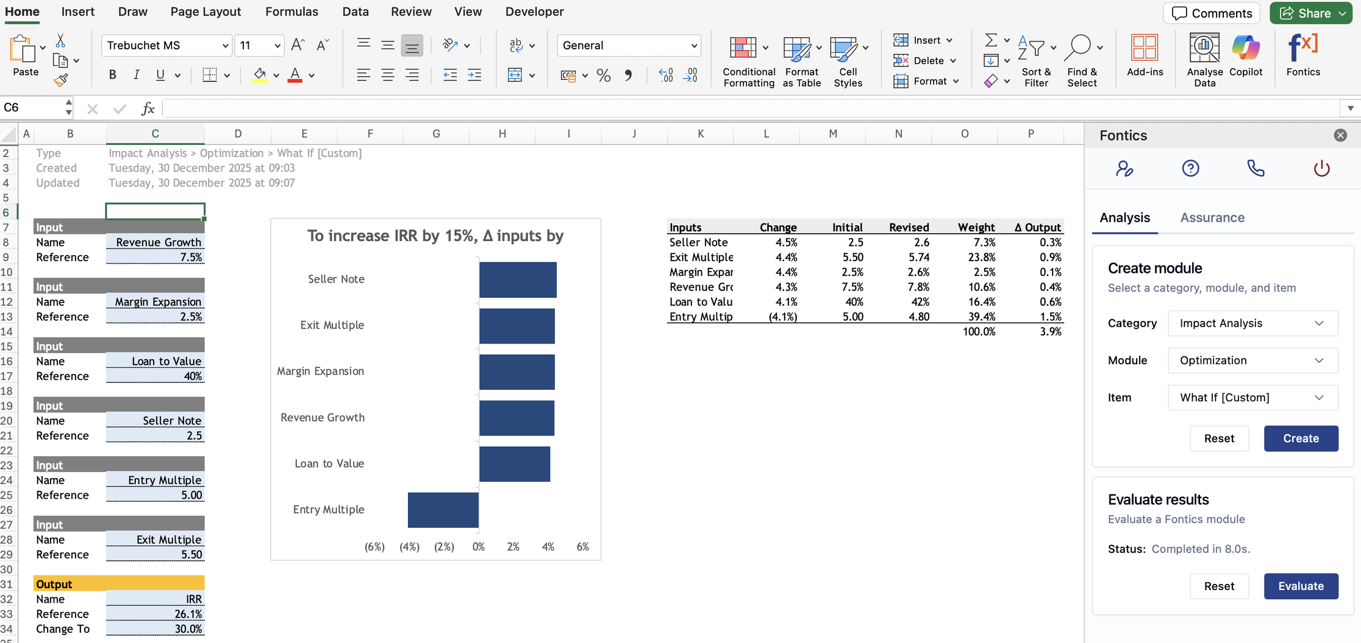The image size is (1361, 643).
Task: Open Copilot from the ribbon
Action: pyautogui.click(x=1245, y=55)
